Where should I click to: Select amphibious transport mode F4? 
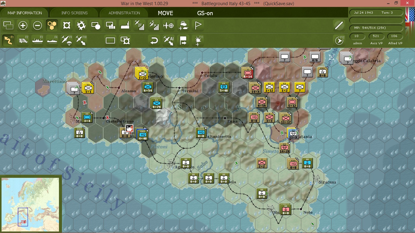pyautogui.click(x=52, y=40)
